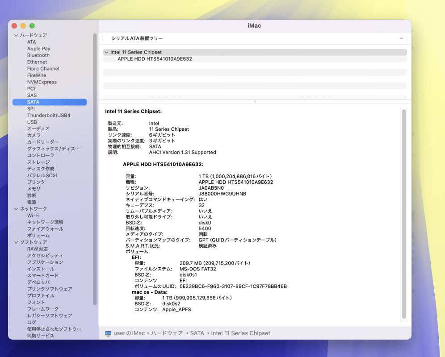Collapse the Intel 11 Series Chipset tree row

coord(106,52)
